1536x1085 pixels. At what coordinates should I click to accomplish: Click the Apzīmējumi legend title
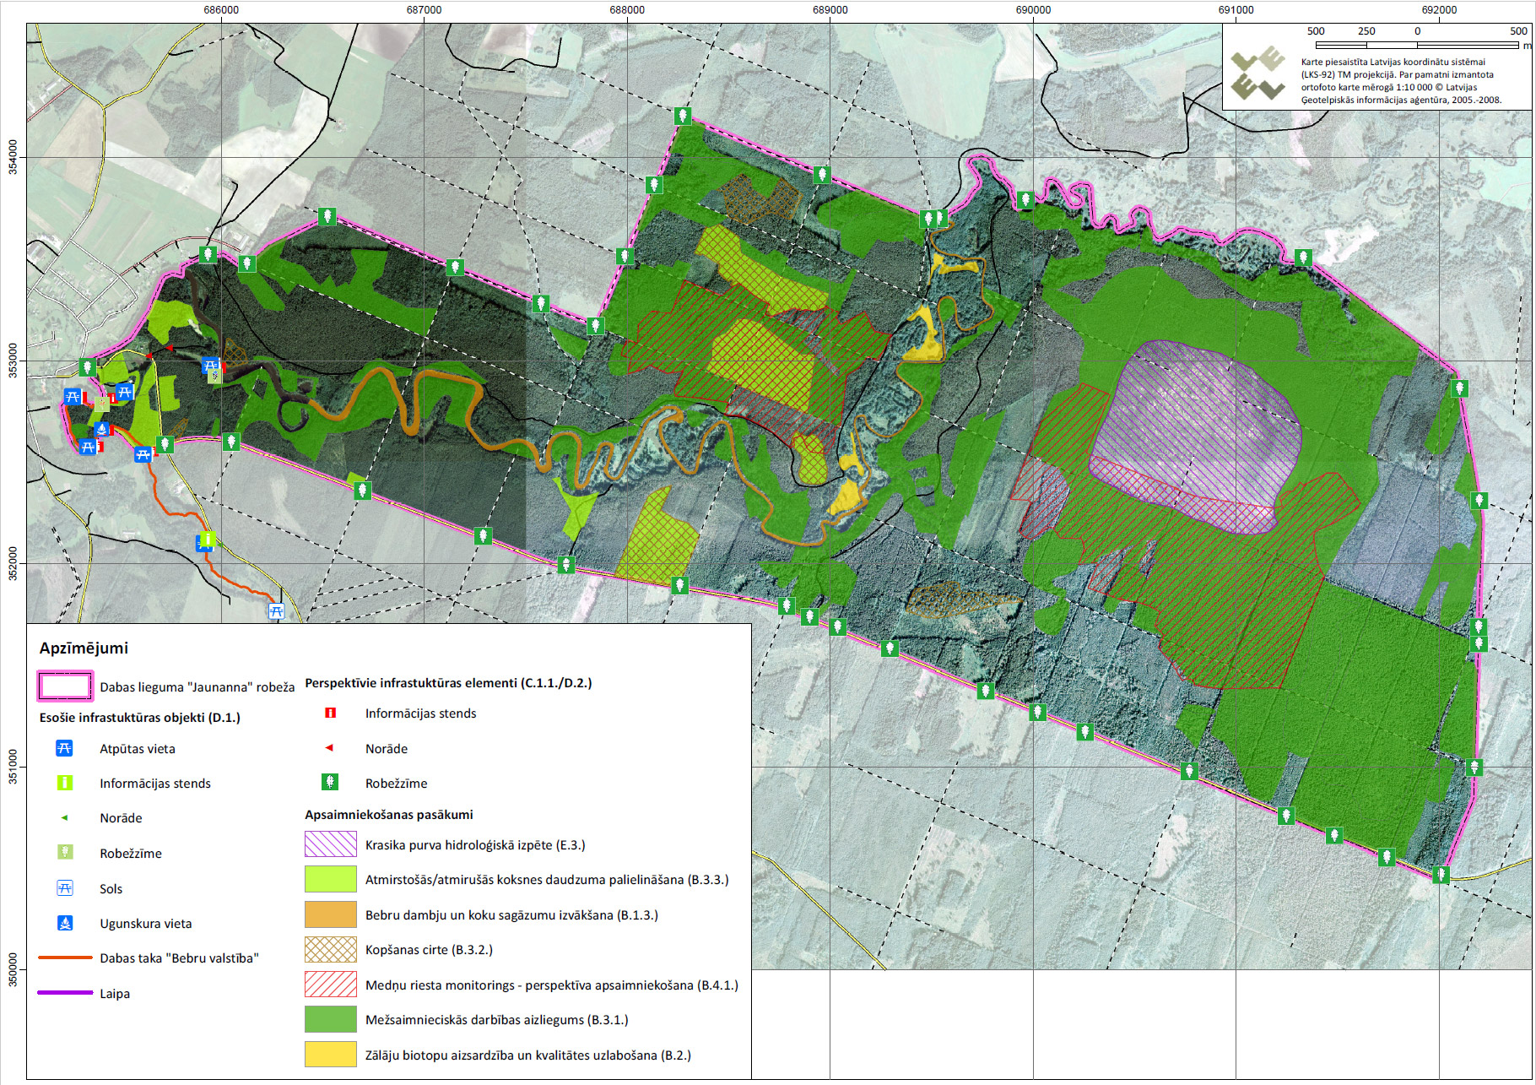point(84,648)
